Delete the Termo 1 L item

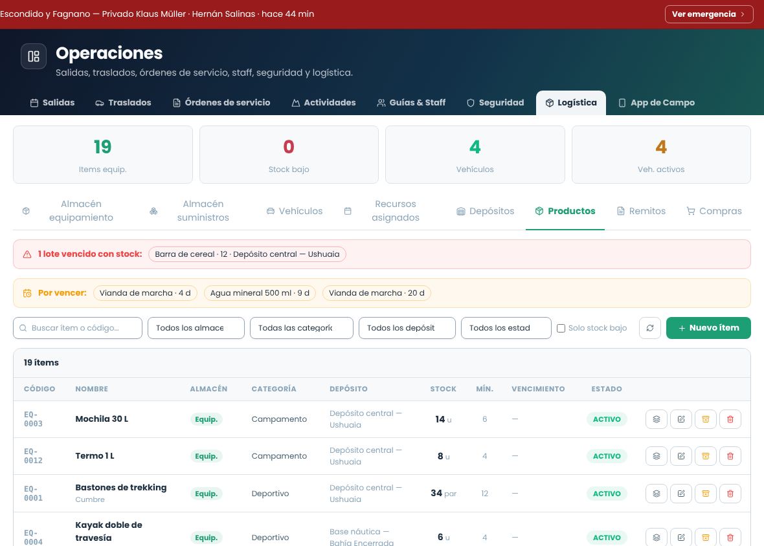730,456
